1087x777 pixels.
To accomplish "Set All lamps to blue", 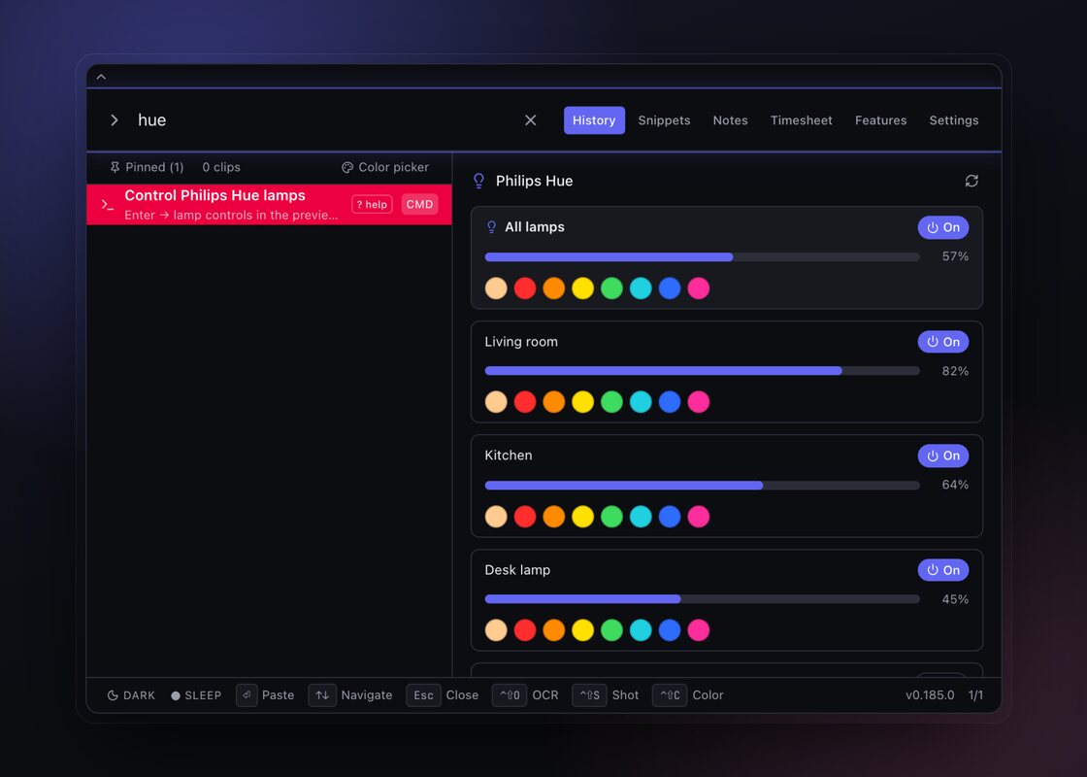I will pos(670,287).
